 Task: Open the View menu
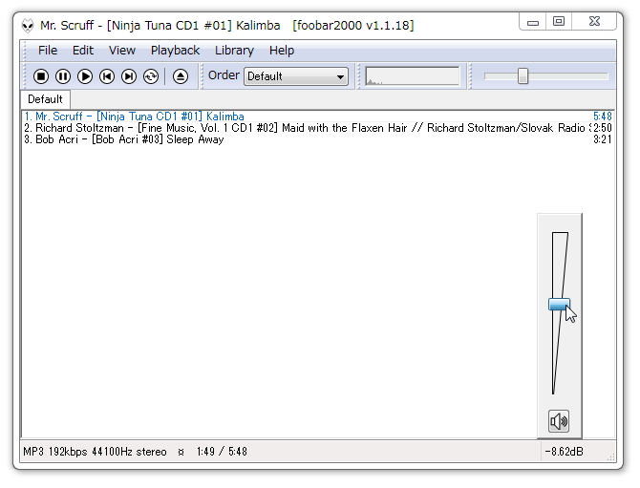click(x=122, y=51)
